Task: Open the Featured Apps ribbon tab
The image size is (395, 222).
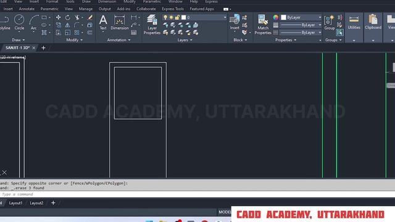Action: click(x=202, y=9)
